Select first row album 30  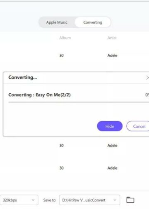(x=61, y=56)
